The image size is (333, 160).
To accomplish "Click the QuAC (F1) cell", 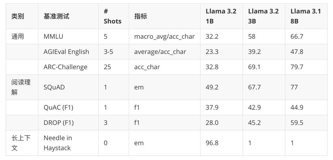I will [x=58, y=107].
